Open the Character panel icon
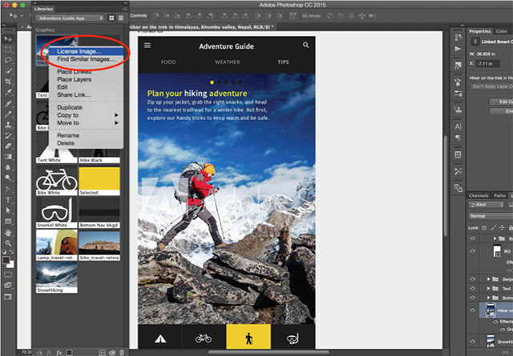The image size is (513, 356). coord(458,126)
